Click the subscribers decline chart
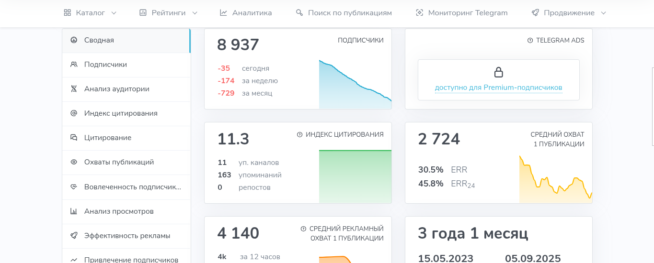This screenshot has width=654, height=263. (x=355, y=85)
